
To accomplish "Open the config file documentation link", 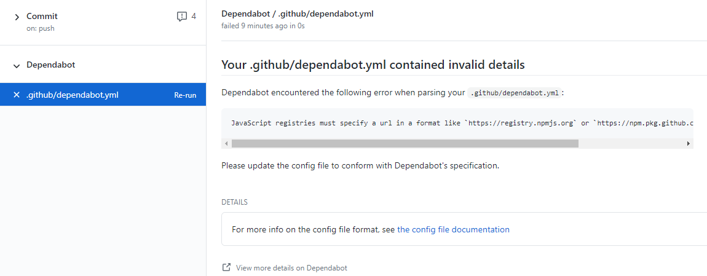I will click(453, 229).
